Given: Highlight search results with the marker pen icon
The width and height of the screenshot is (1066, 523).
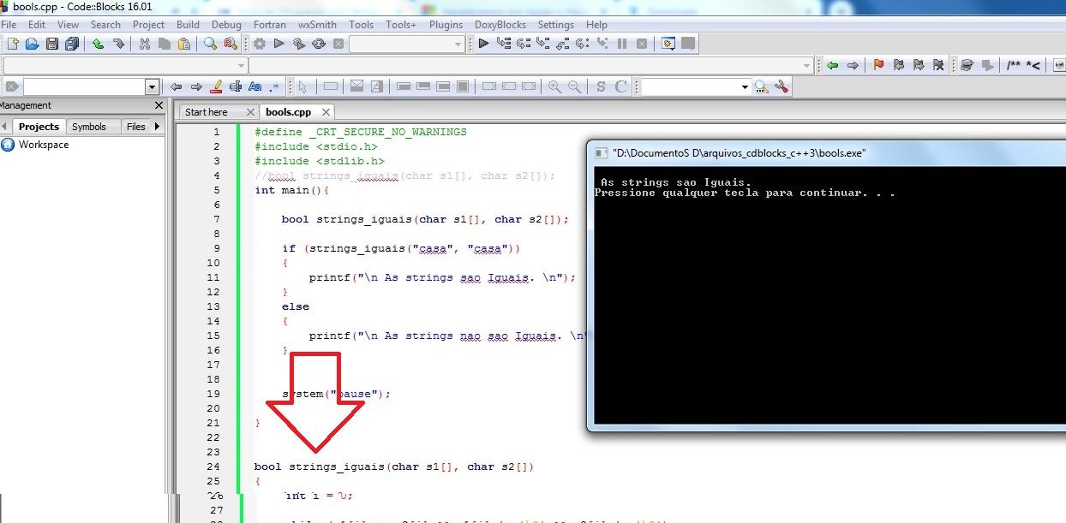Looking at the screenshot, I should pos(216,86).
